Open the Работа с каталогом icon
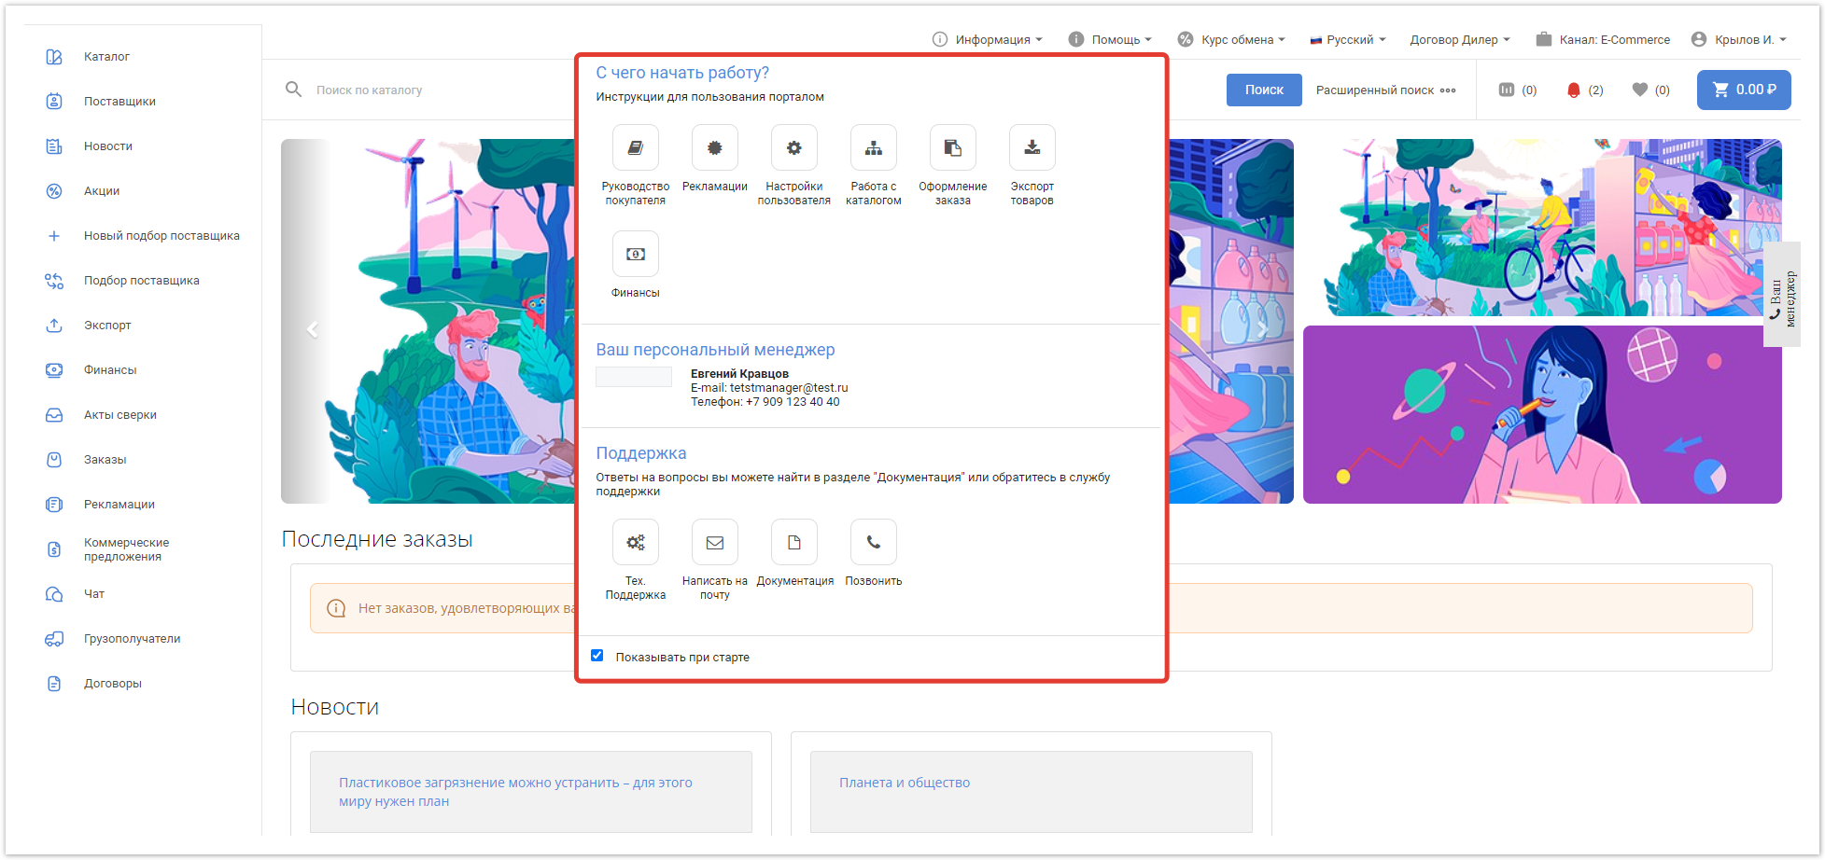Screen dimensions: 1825x860 [873, 148]
